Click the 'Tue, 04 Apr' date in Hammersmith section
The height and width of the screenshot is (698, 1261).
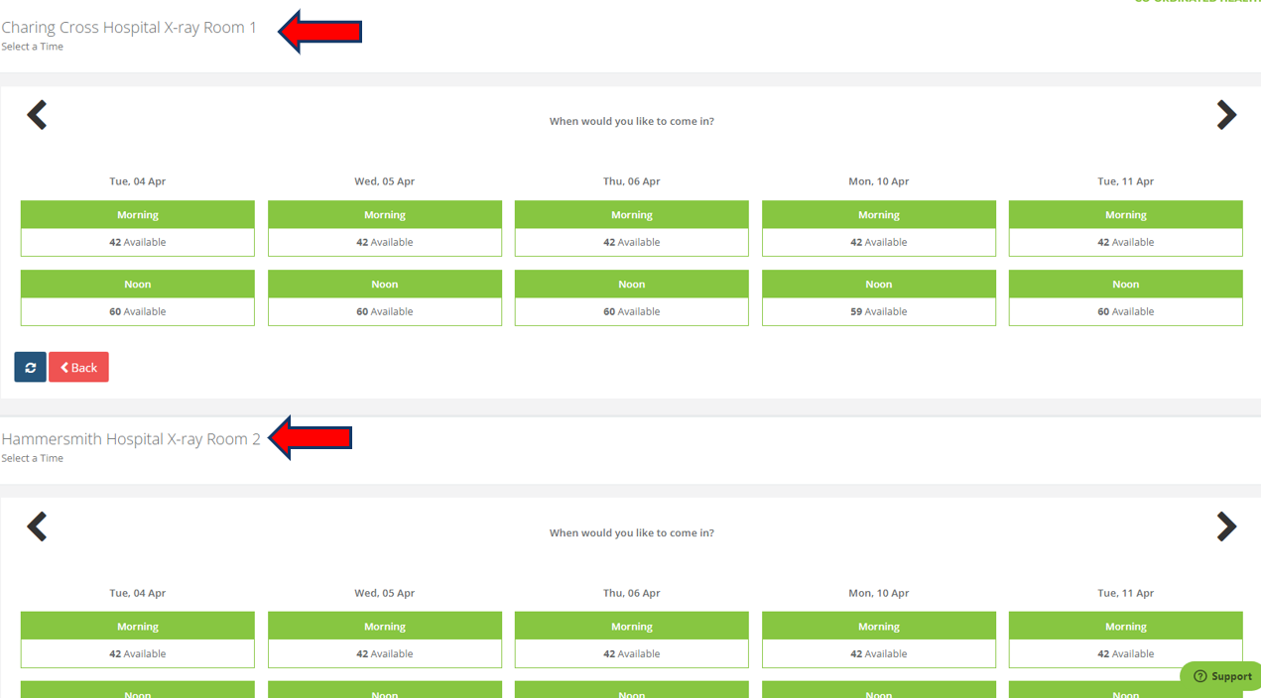click(x=138, y=593)
